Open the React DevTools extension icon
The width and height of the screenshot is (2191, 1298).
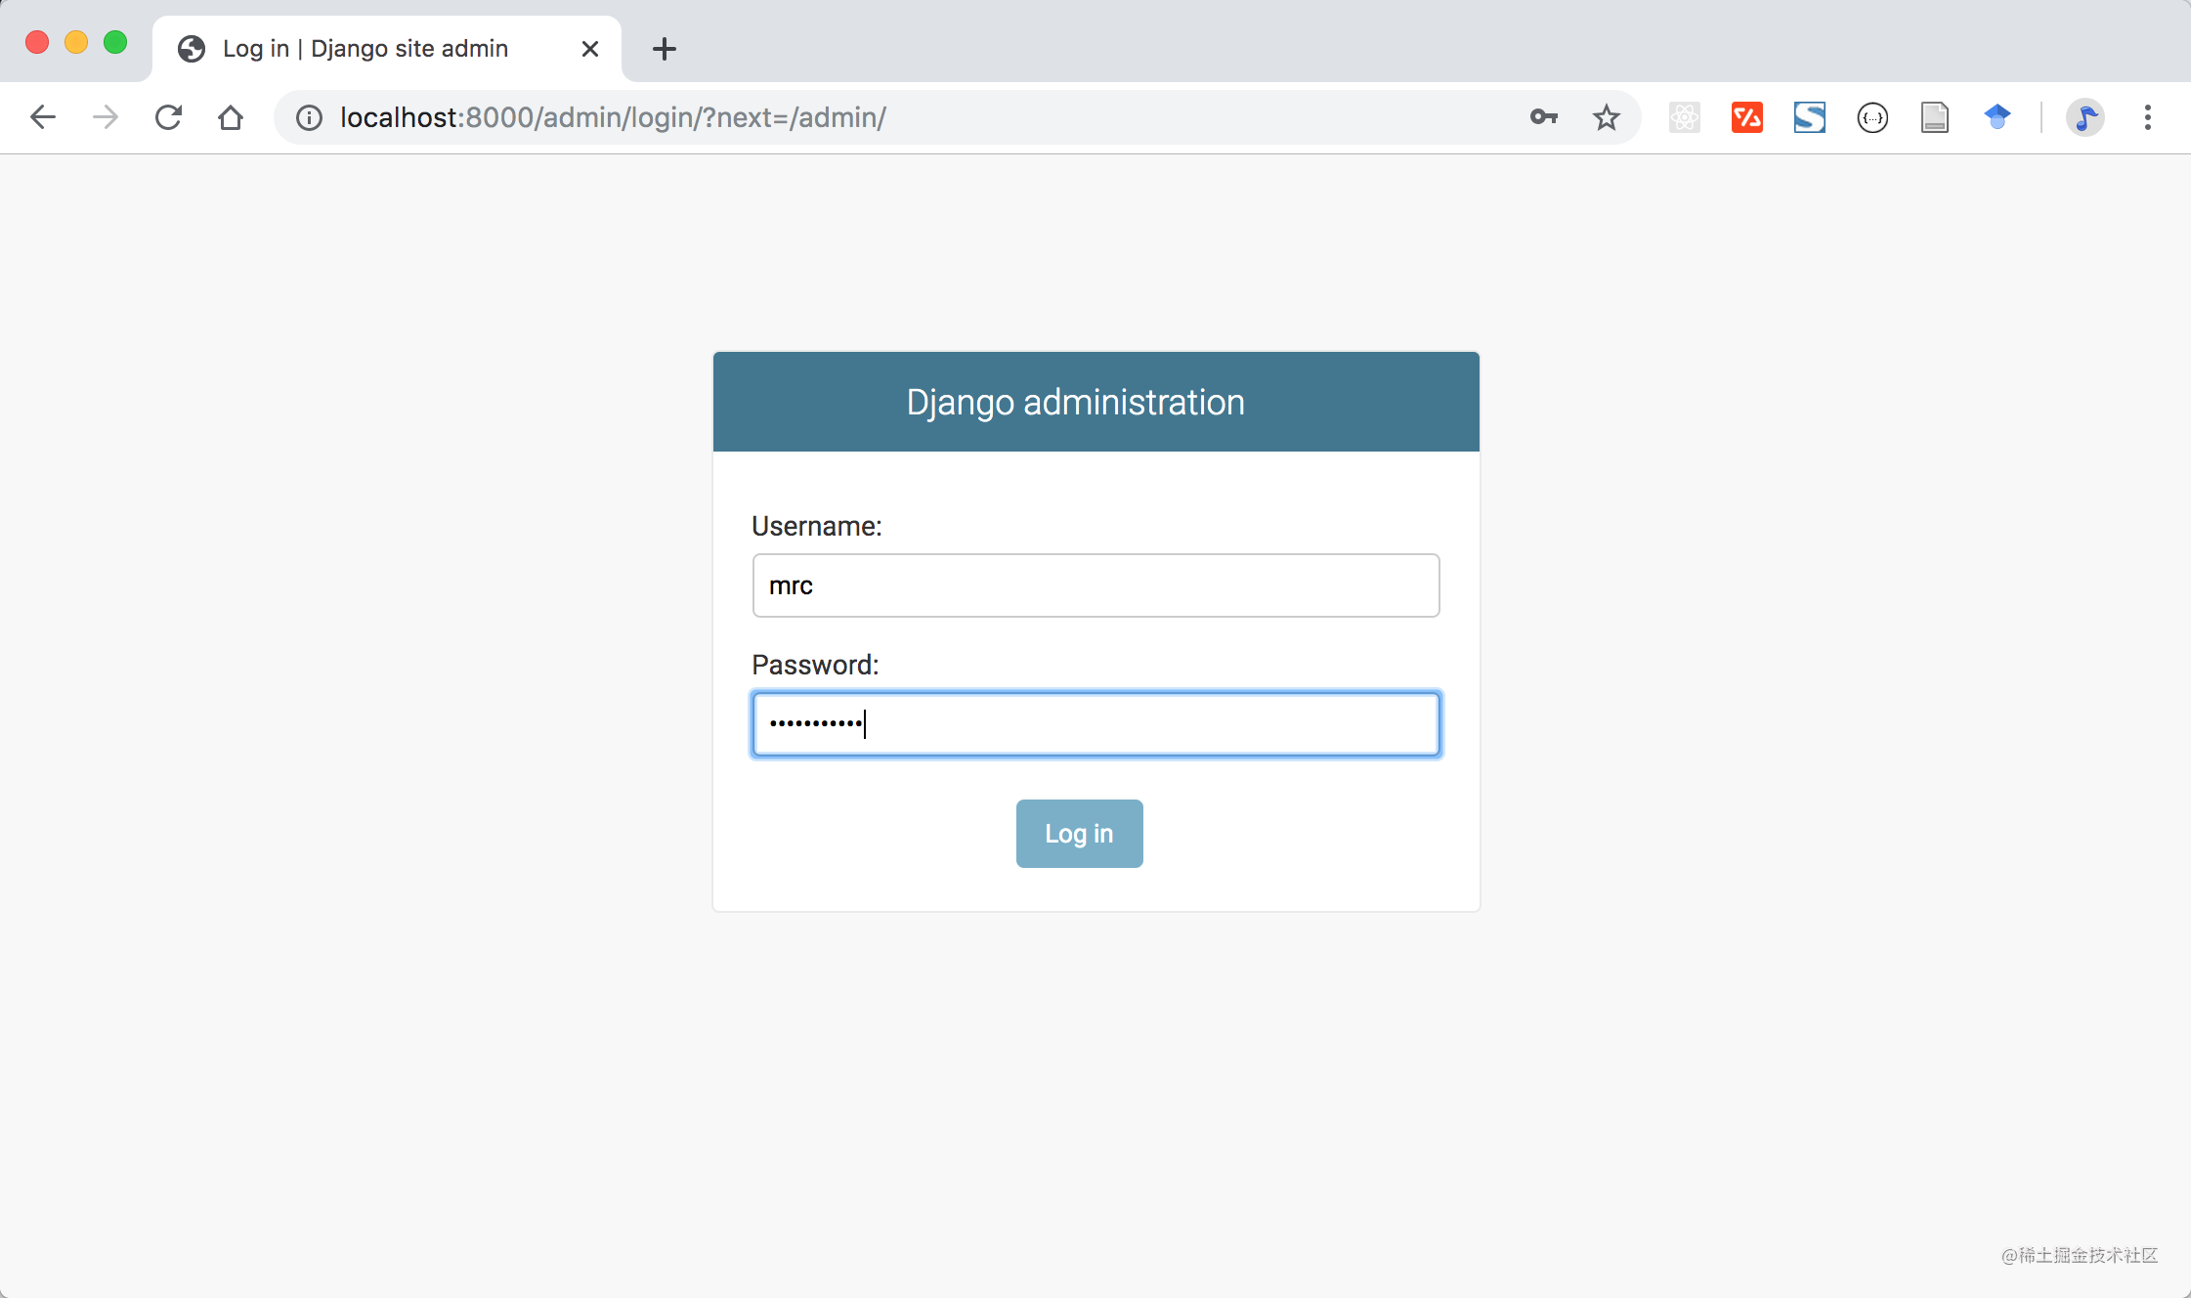[1685, 117]
